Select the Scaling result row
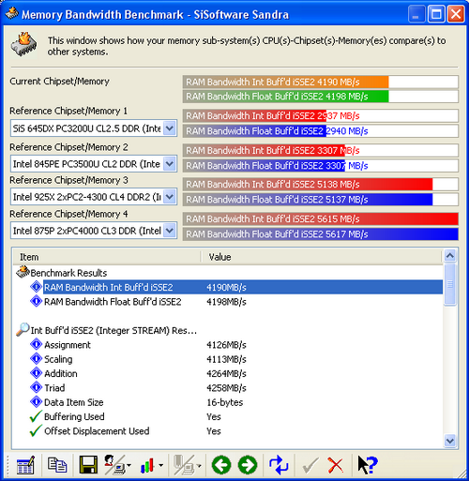The width and height of the screenshot is (469, 481). pos(228,359)
